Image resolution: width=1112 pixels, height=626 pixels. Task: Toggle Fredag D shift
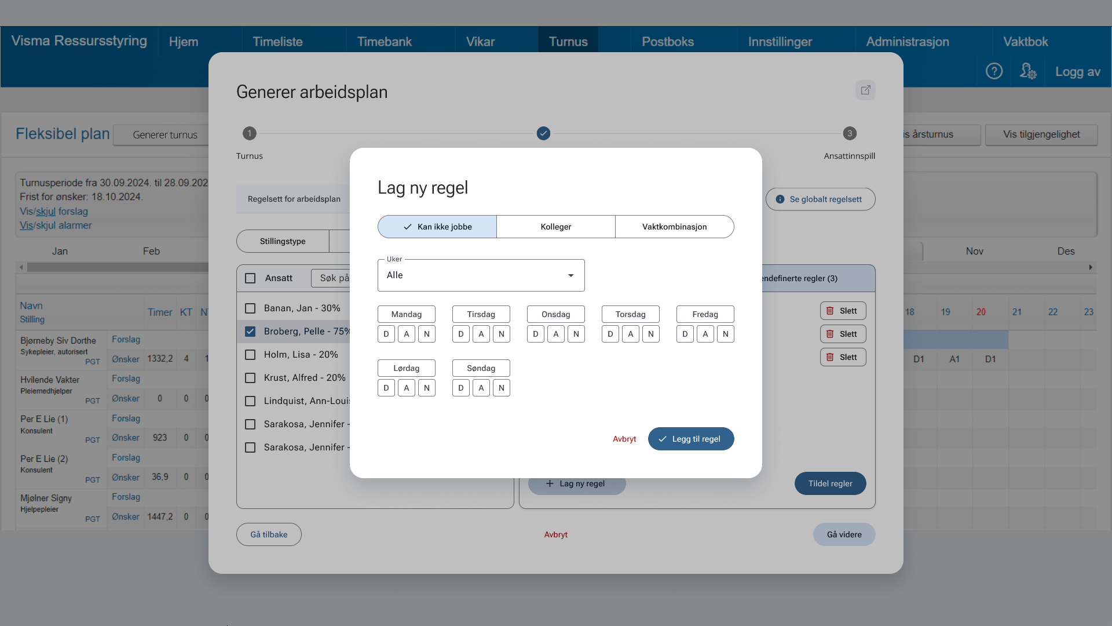685,334
